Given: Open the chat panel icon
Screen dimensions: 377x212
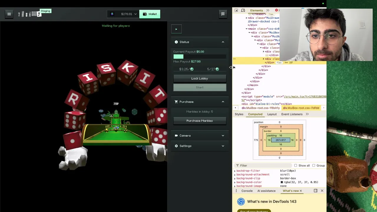Looking at the screenshot, I should (x=223, y=14).
